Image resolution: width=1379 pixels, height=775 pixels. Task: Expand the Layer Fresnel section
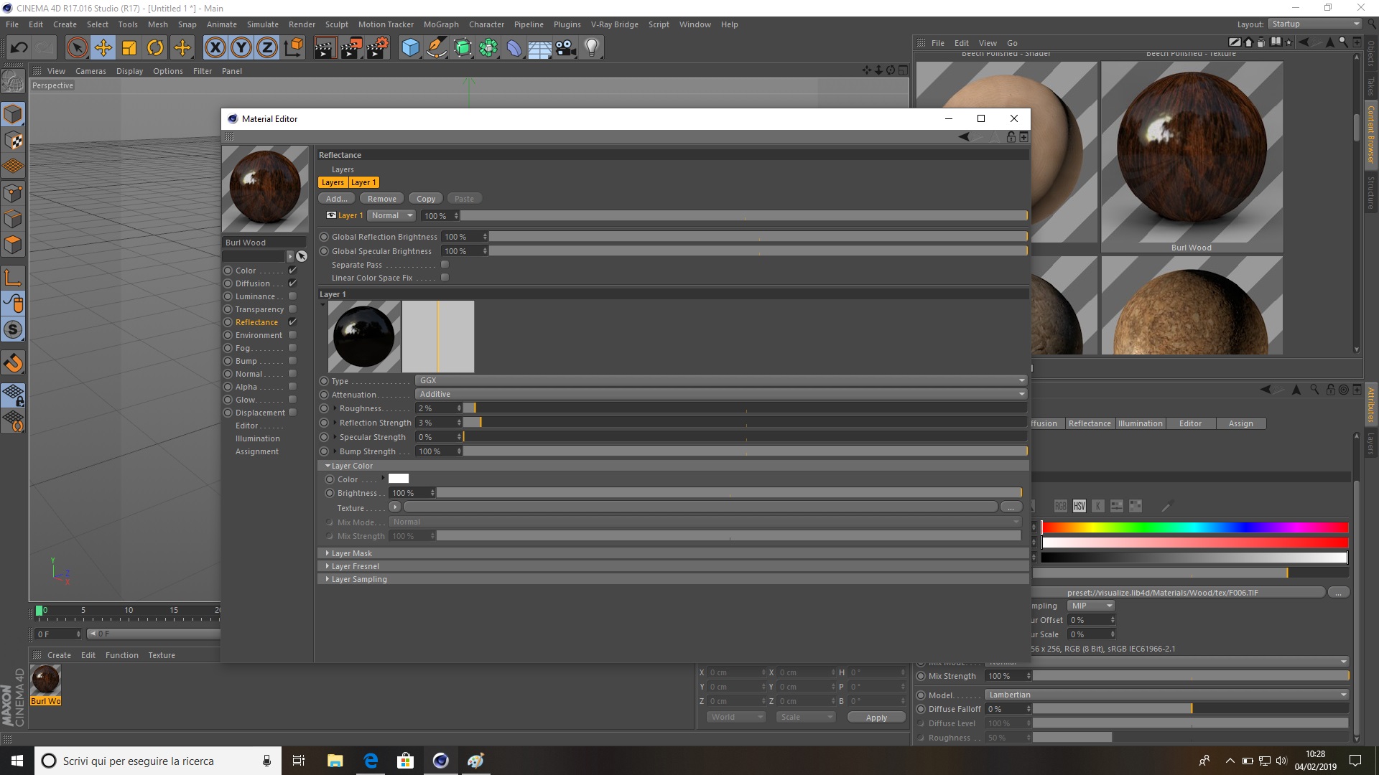(x=328, y=566)
